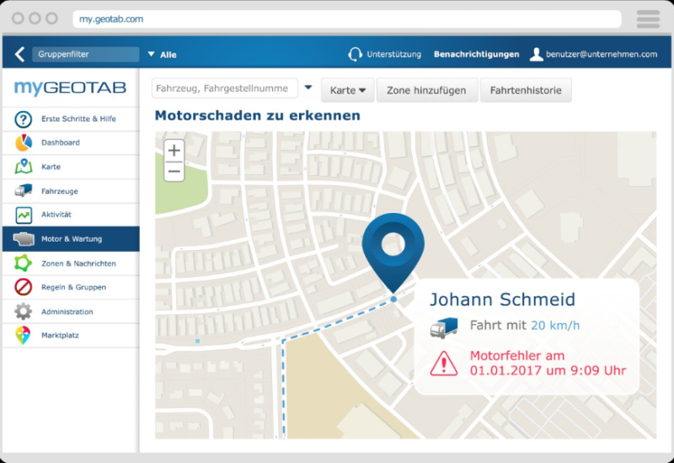
Task: Click the Fahrzeug search input field
Action: pos(224,88)
